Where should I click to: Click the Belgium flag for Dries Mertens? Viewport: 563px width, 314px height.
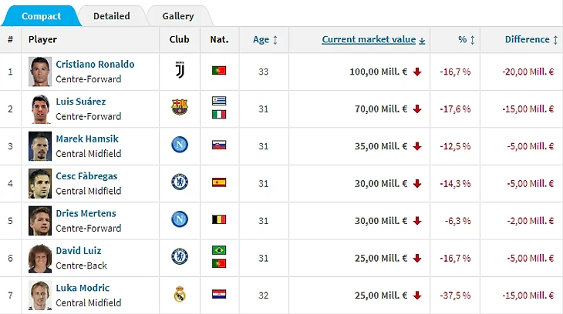pos(219,219)
